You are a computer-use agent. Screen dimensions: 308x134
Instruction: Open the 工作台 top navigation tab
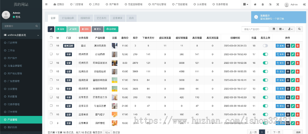click(94, 4)
